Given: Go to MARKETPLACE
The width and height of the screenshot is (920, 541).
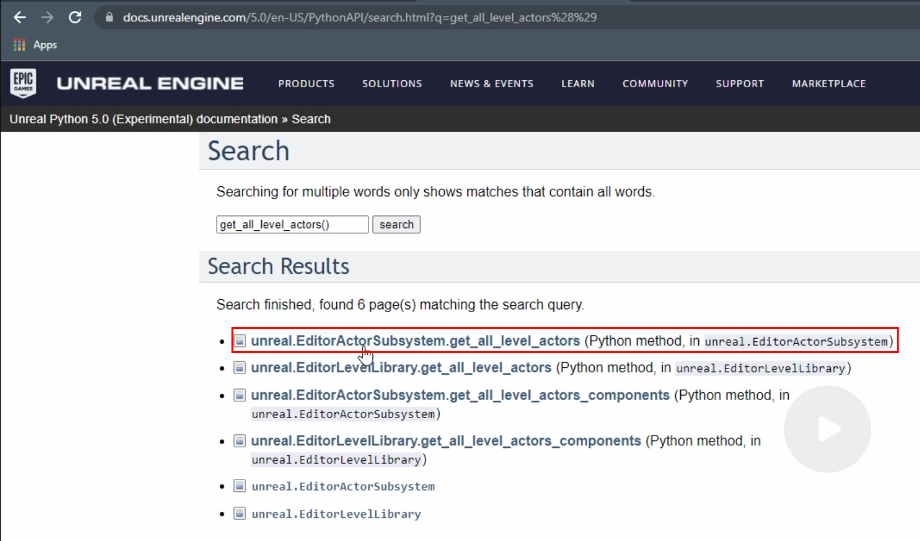Looking at the screenshot, I should pyautogui.click(x=829, y=83).
